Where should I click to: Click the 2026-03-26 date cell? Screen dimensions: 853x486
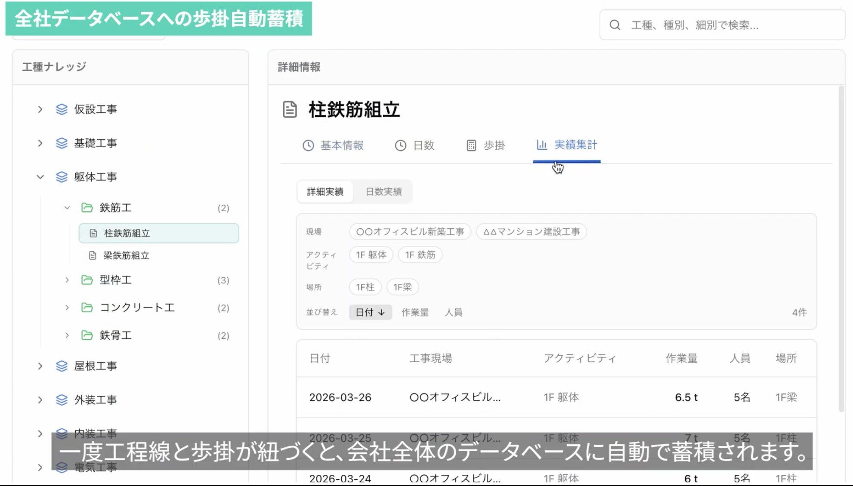(x=340, y=397)
